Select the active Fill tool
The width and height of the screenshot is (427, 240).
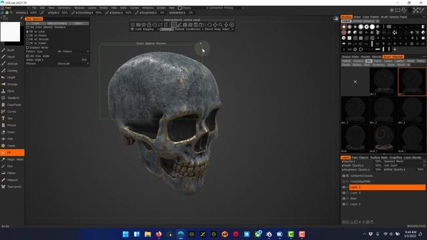point(12,153)
